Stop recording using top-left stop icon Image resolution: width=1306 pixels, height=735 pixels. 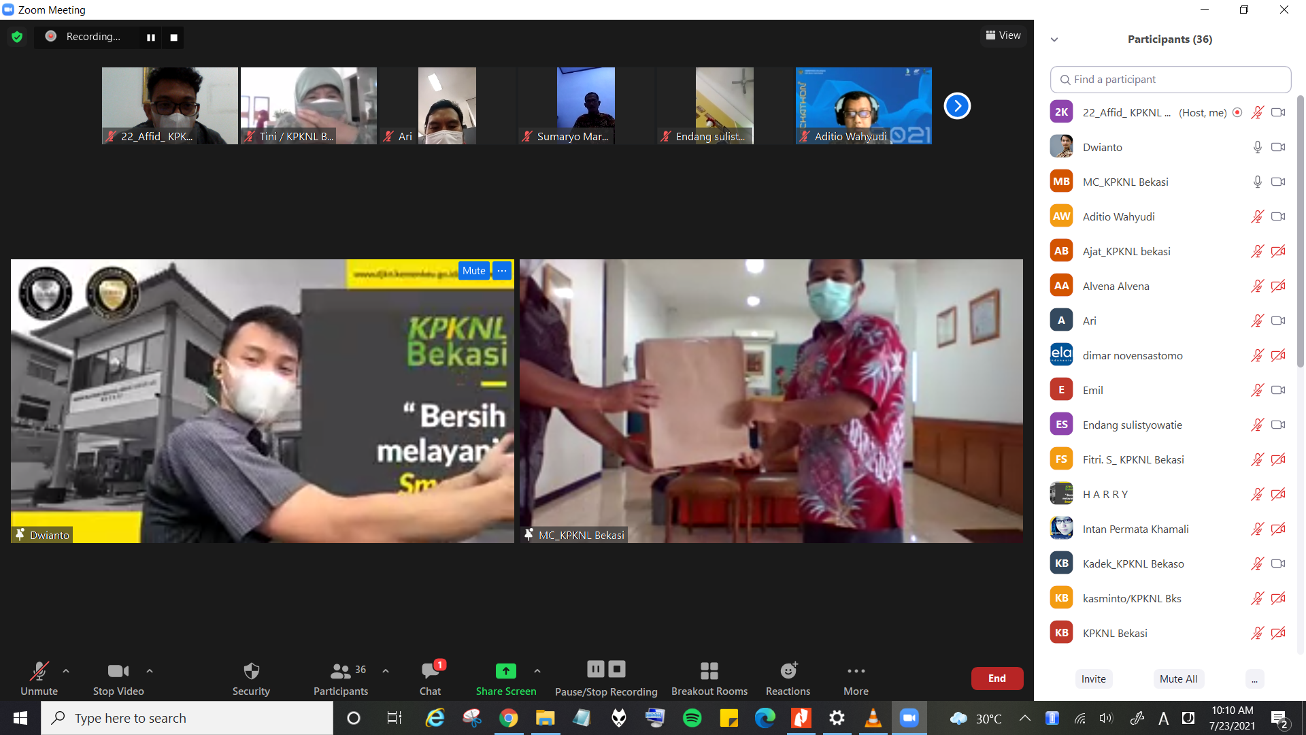point(173,37)
